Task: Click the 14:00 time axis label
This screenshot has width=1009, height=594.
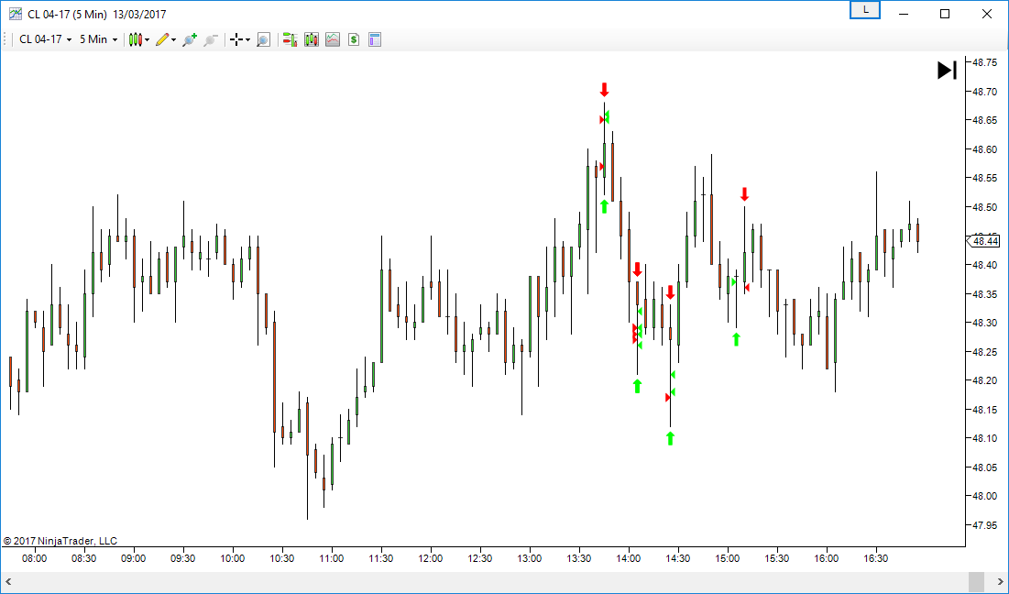Action: (628, 558)
